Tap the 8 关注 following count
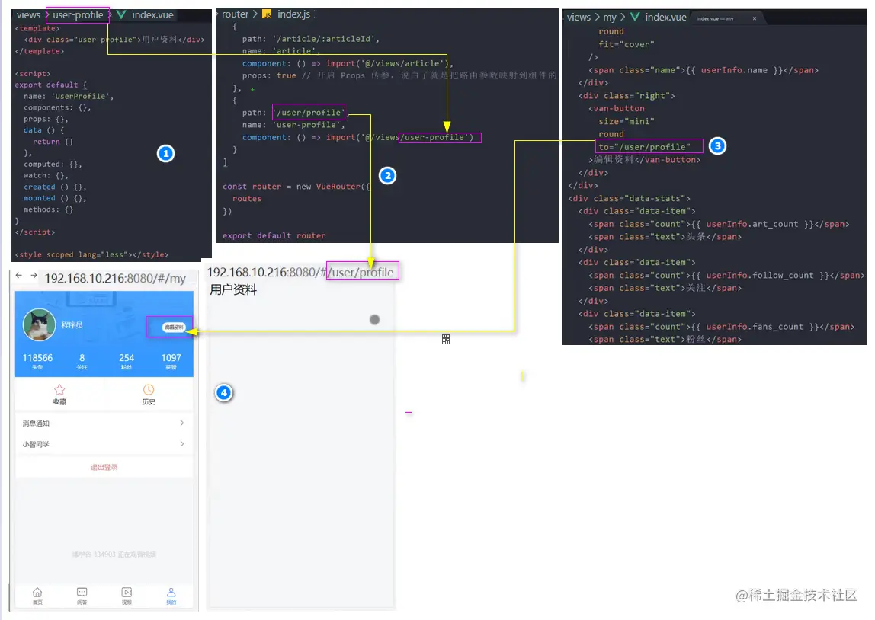The width and height of the screenshot is (875, 620). [82, 361]
